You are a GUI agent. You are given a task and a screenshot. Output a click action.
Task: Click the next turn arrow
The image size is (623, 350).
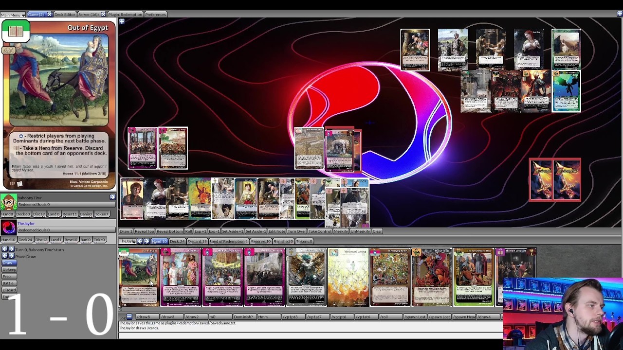pyautogui.click(x=11, y=249)
